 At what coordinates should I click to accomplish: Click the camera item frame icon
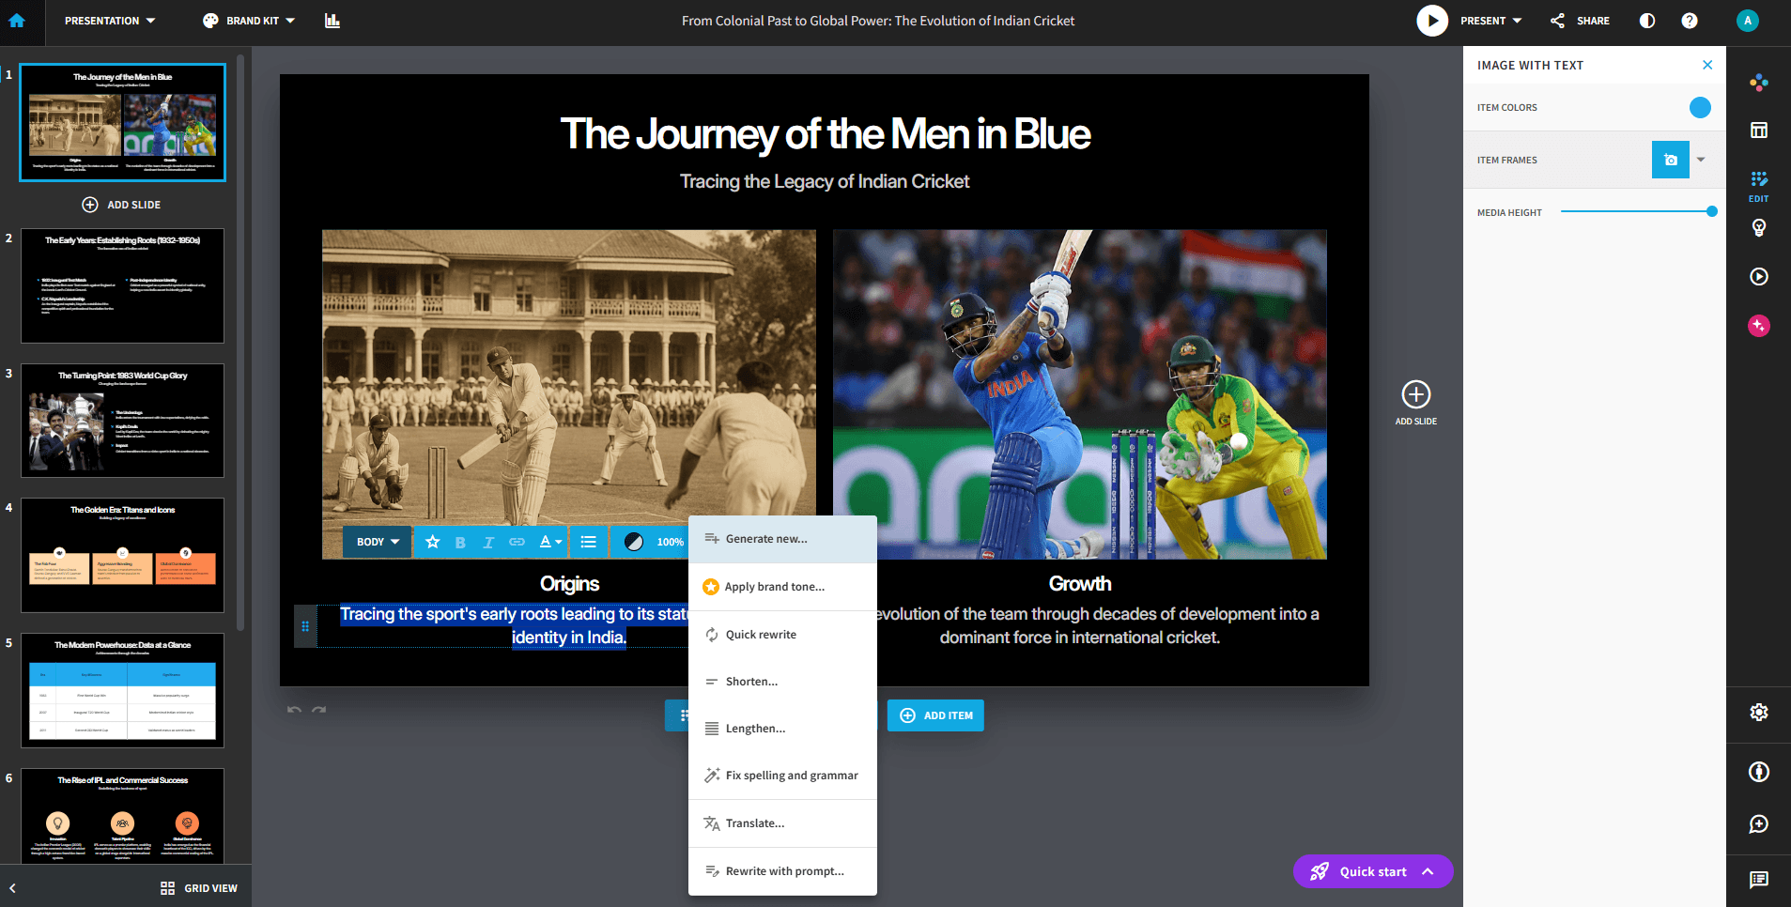point(1671,160)
